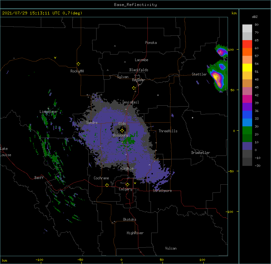This screenshot has width=271, height=264.
Task: Click the HighRiver label
Action: tap(135, 233)
